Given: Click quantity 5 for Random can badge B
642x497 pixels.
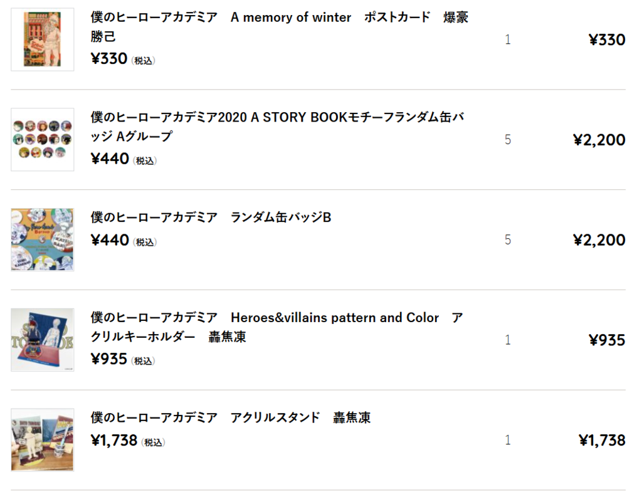Looking at the screenshot, I should coord(508,239).
